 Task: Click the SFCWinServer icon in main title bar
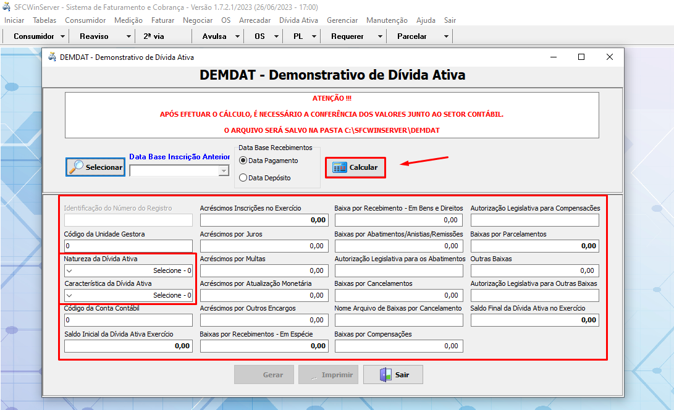click(x=6, y=6)
